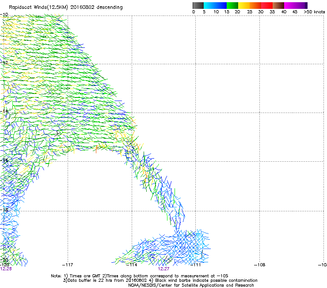Viewport: 327px width, 288px height.
Task: Click the '-18' latitude axis label
Action: coord(4,210)
